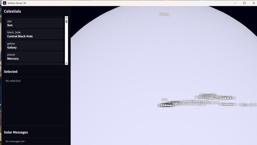
Task: Select the Galaxy entry in Celestials list
Action: click(34, 45)
